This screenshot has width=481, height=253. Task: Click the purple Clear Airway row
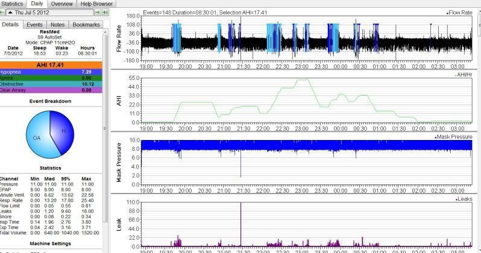tap(51, 90)
